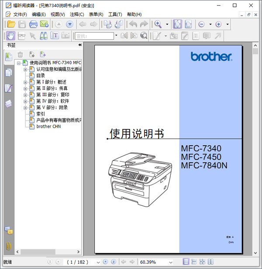Screen dimensions: 262x269
Task: Switch to facing pages layout
Action: (210, 262)
